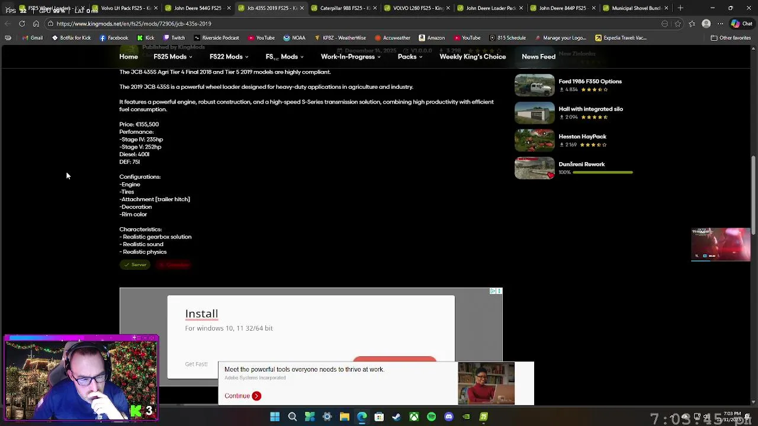Open Weekly King's Choice page
758x426 pixels.
[473, 57]
